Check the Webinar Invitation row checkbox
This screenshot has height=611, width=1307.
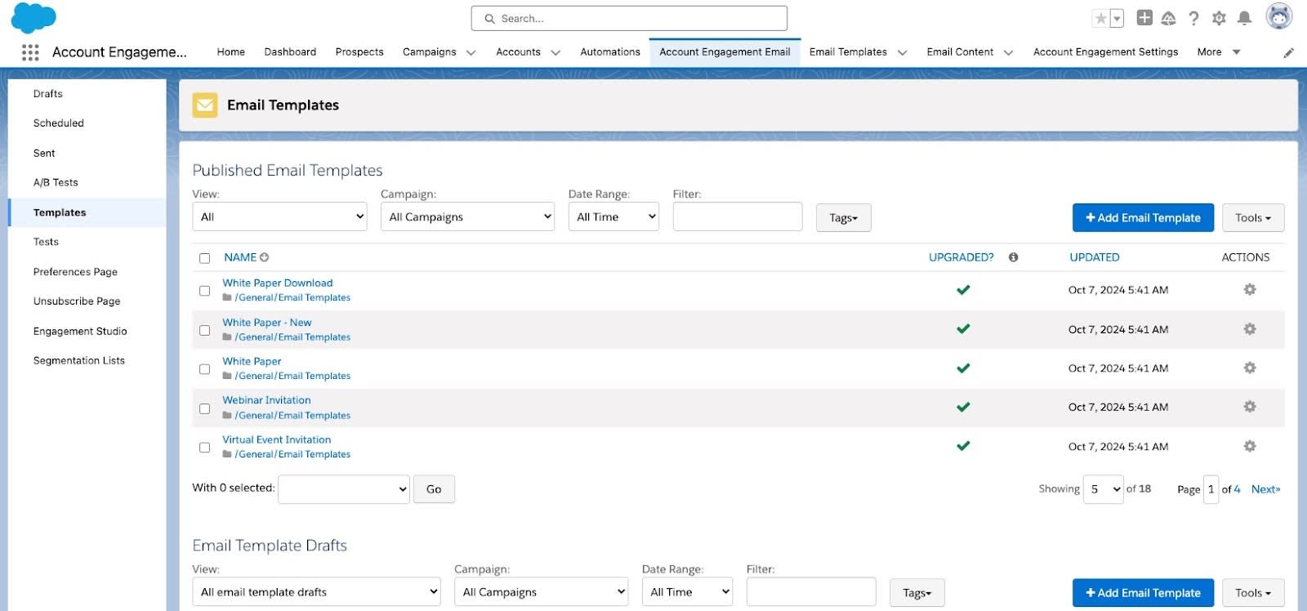point(204,408)
